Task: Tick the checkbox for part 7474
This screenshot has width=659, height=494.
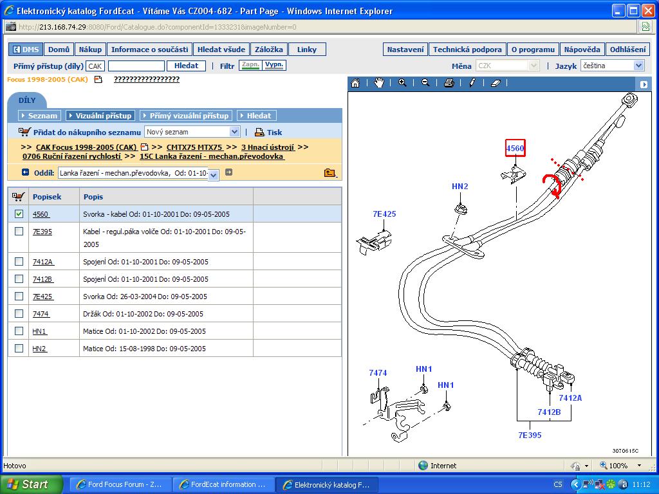Action: tap(19, 314)
